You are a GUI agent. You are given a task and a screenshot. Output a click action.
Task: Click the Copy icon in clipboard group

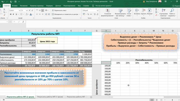tap(4, 12)
